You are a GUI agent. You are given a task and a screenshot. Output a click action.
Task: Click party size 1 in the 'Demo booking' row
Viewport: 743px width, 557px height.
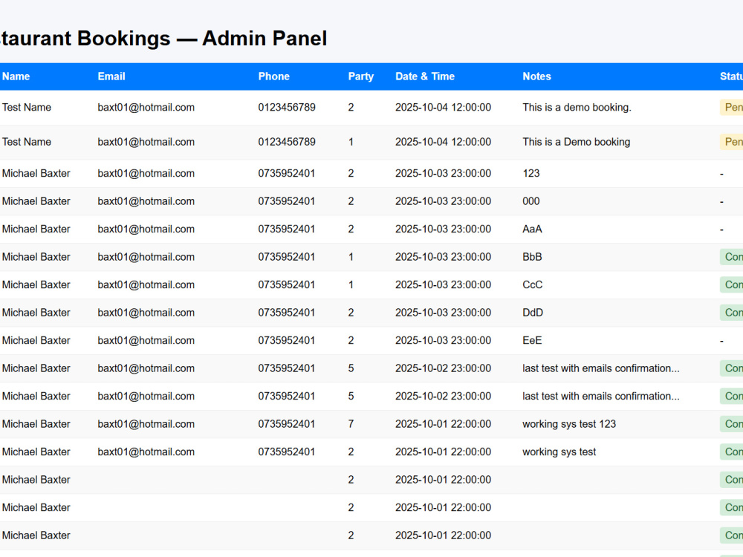click(351, 142)
